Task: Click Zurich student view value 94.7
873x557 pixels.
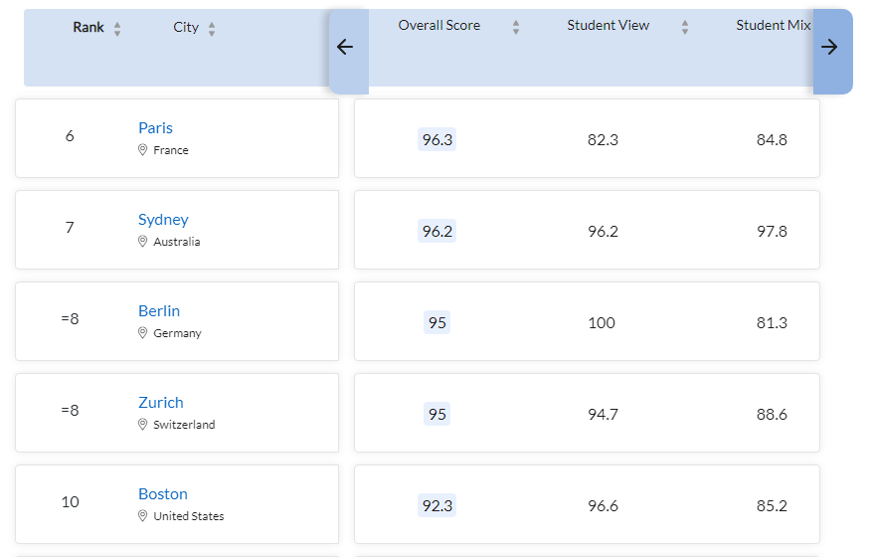Action: (x=603, y=414)
